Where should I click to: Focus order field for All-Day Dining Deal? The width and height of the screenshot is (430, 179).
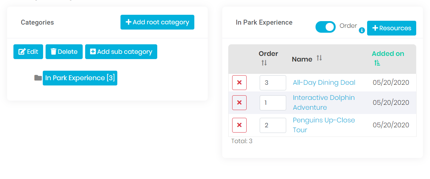tap(273, 83)
